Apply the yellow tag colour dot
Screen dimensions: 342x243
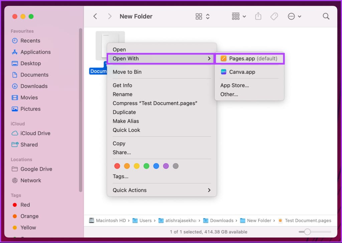click(x=137, y=166)
